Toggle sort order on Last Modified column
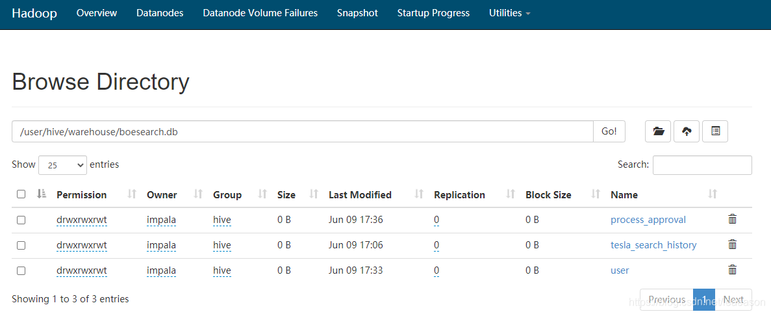This screenshot has height=314, width=771. pyautogui.click(x=419, y=194)
